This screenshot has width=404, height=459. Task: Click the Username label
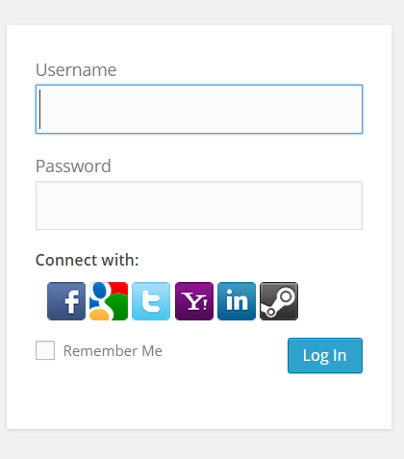[76, 69]
